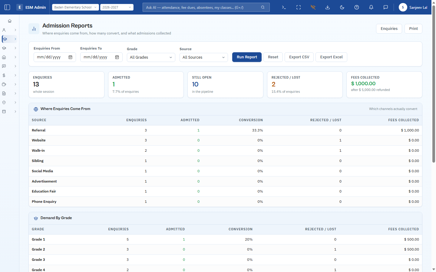The width and height of the screenshot is (436, 272).
Task: Click the Reset button
Action: point(273,57)
